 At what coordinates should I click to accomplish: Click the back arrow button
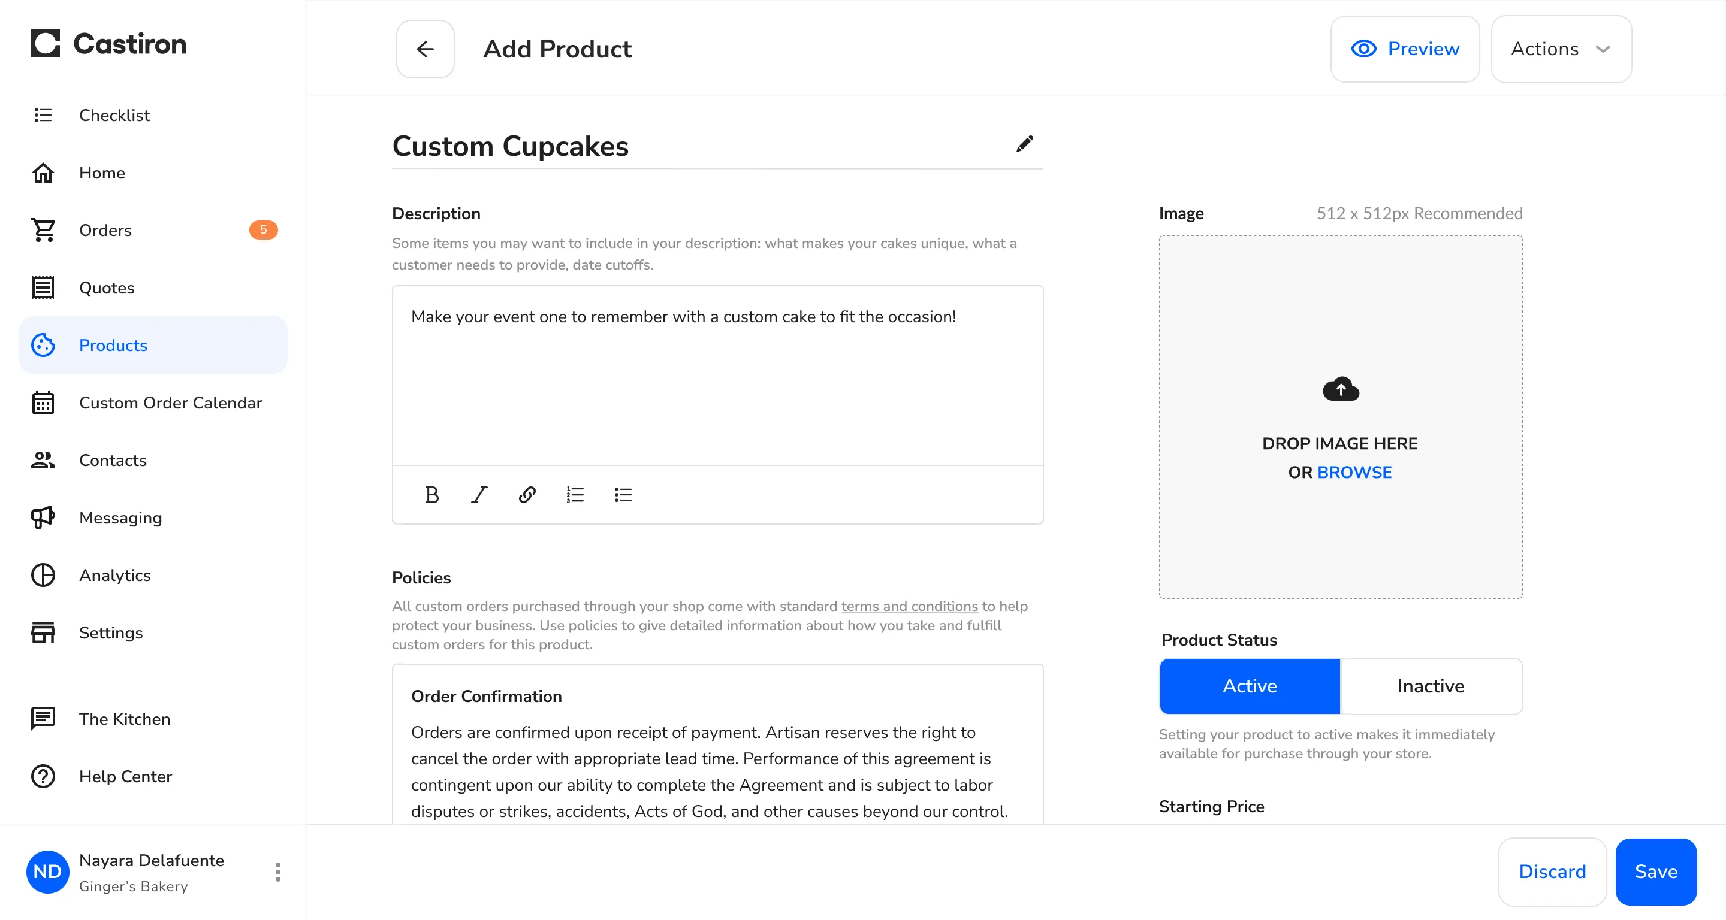click(425, 49)
